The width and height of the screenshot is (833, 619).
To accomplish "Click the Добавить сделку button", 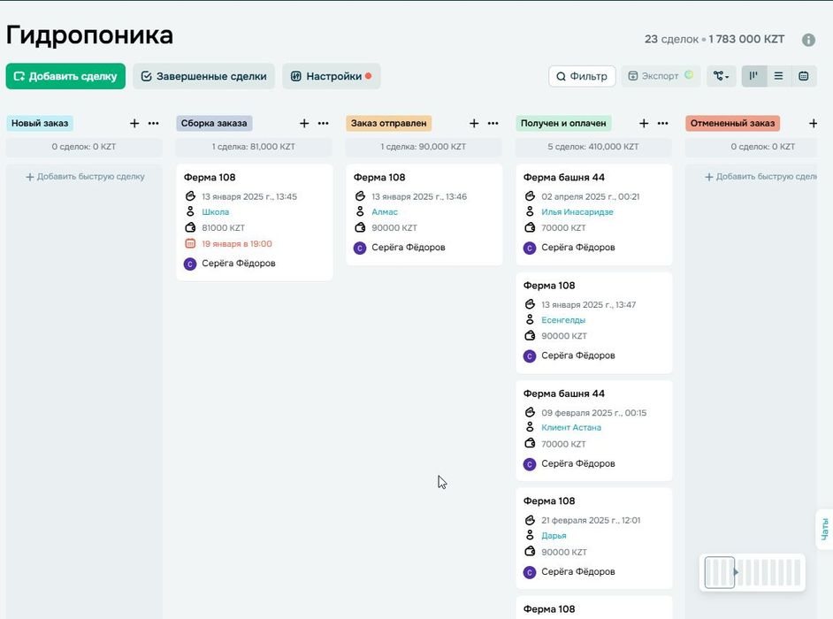I will tap(65, 76).
